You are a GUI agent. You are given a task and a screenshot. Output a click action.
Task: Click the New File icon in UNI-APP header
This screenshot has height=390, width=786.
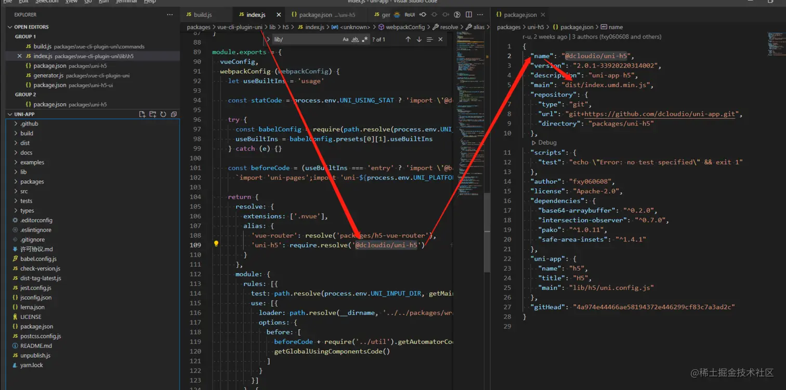coord(142,114)
